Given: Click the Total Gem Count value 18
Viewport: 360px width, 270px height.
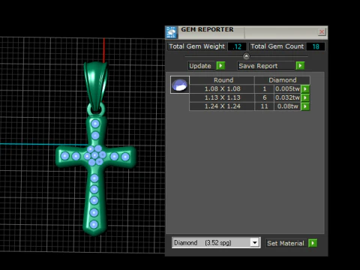Looking at the screenshot, I should (x=316, y=46).
